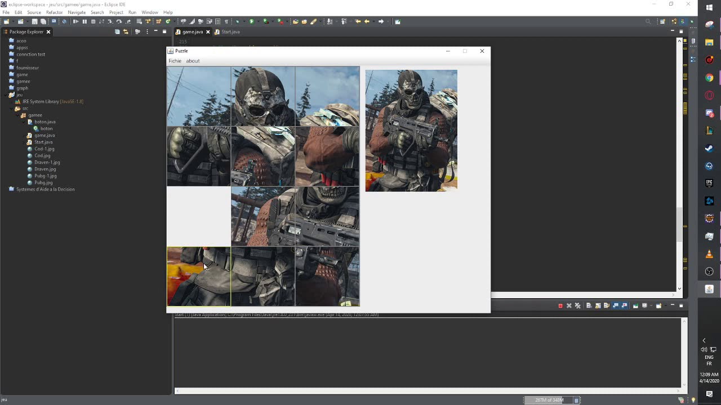Run garbage collector via trash icon
This screenshot has height=405, width=721.
pos(576,400)
